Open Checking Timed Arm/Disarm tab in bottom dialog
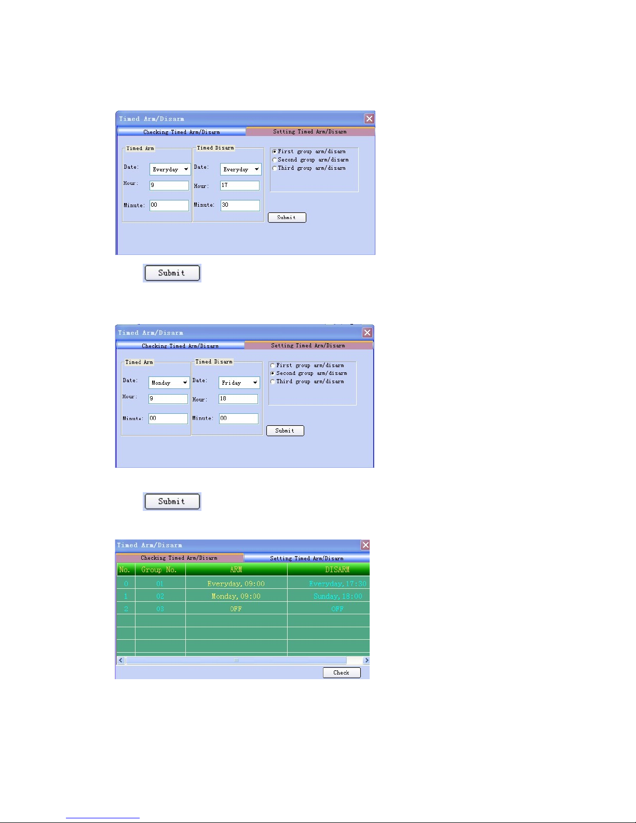This screenshot has width=636, height=823. point(179,558)
